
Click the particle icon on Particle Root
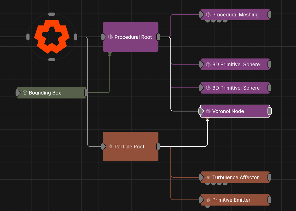pyautogui.click(x=111, y=146)
